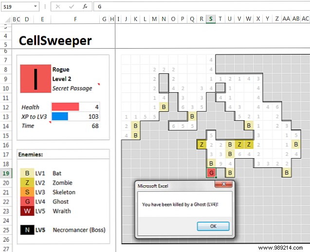Click the Necromancer (Boss) label
Screen dimensions: 310x252
pos(79,230)
